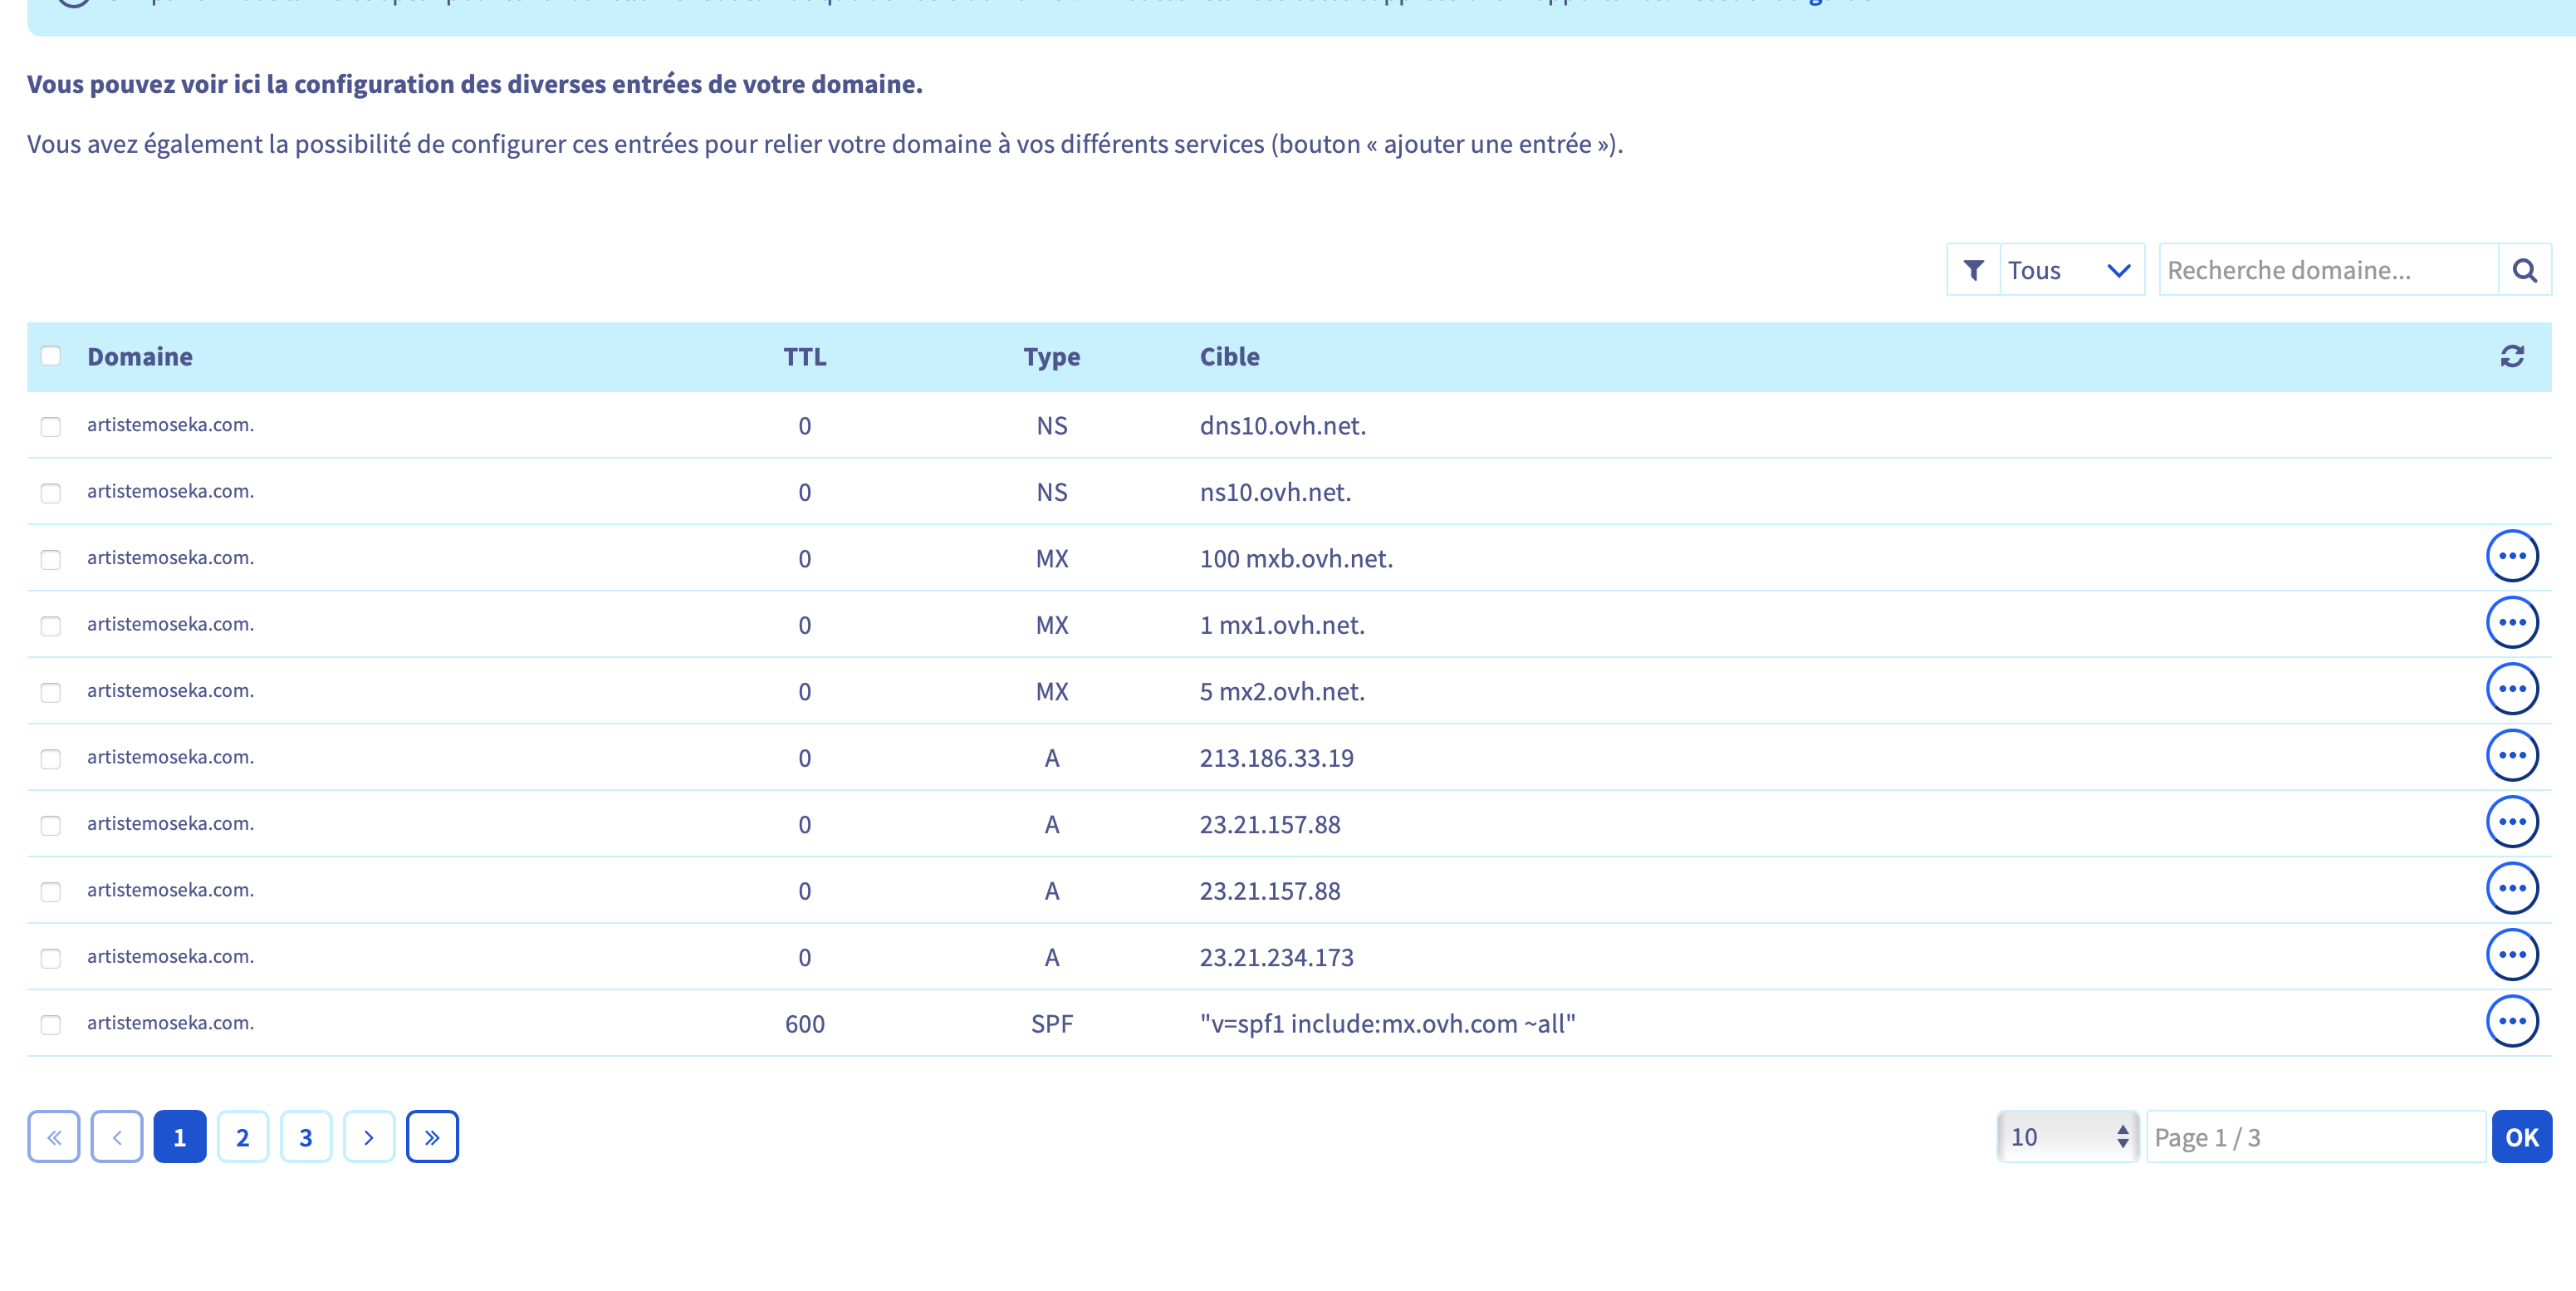Open actions menu for 23.21.234.173 row
Viewport: 2576px width, 1291px height.
click(2511, 955)
